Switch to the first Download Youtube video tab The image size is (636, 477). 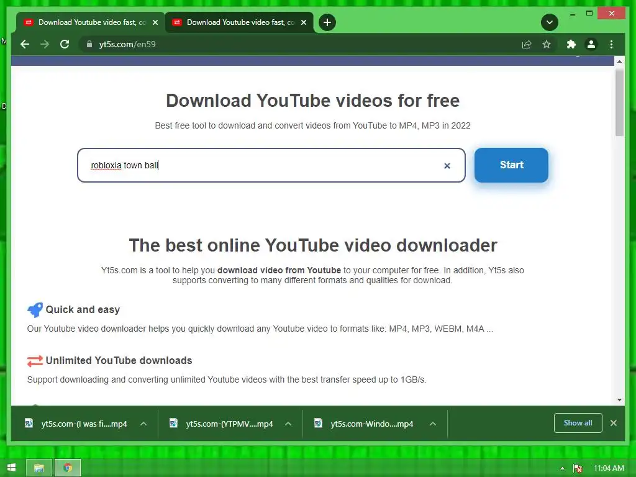pyautogui.click(x=91, y=22)
